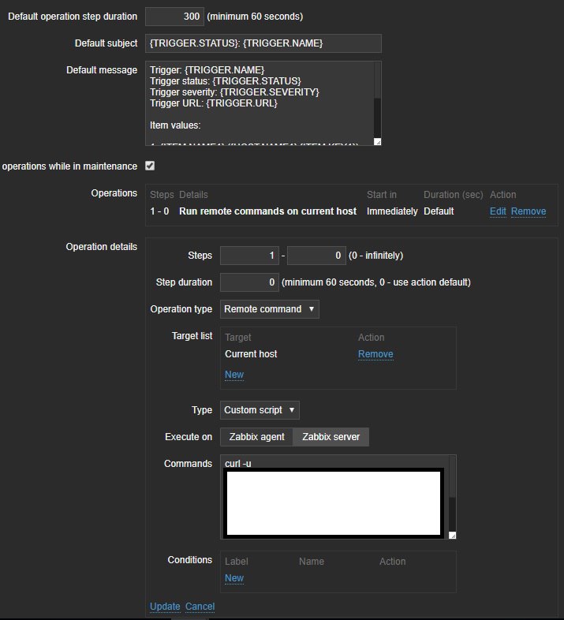This screenshot has height=620, width=564.
Task: Click Remove link in Operations table
Action: click(529, 211)
